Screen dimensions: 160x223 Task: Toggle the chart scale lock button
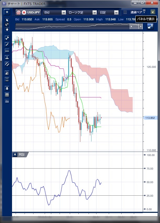point(150,26)
